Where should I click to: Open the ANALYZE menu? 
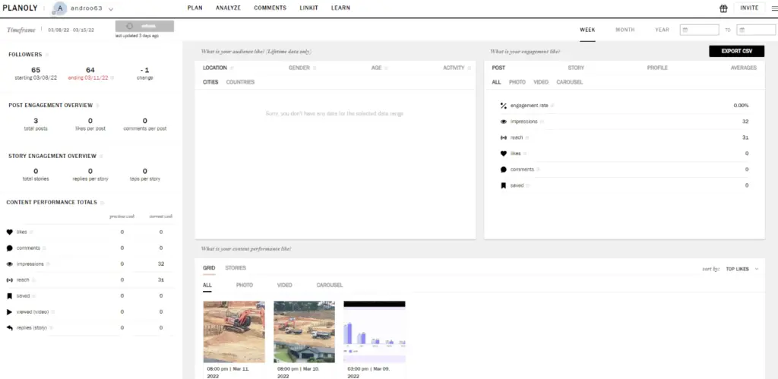click(x=228, y=8)
